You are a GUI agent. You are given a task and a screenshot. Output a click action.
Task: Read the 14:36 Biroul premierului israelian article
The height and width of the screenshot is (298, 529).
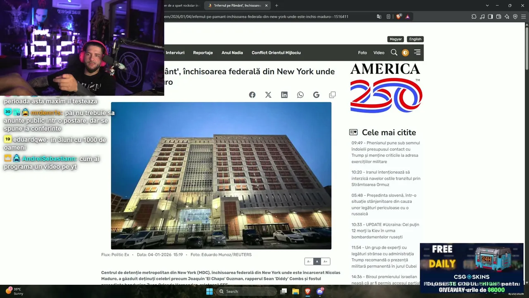[386, 280]
